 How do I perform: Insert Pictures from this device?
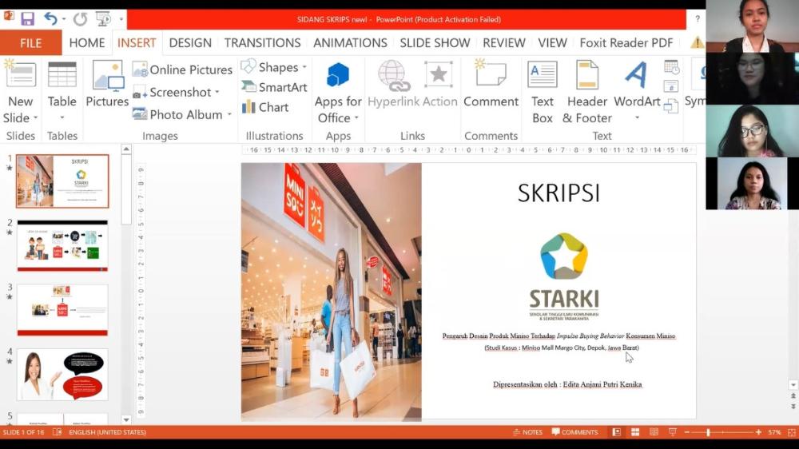coord(107,84)
